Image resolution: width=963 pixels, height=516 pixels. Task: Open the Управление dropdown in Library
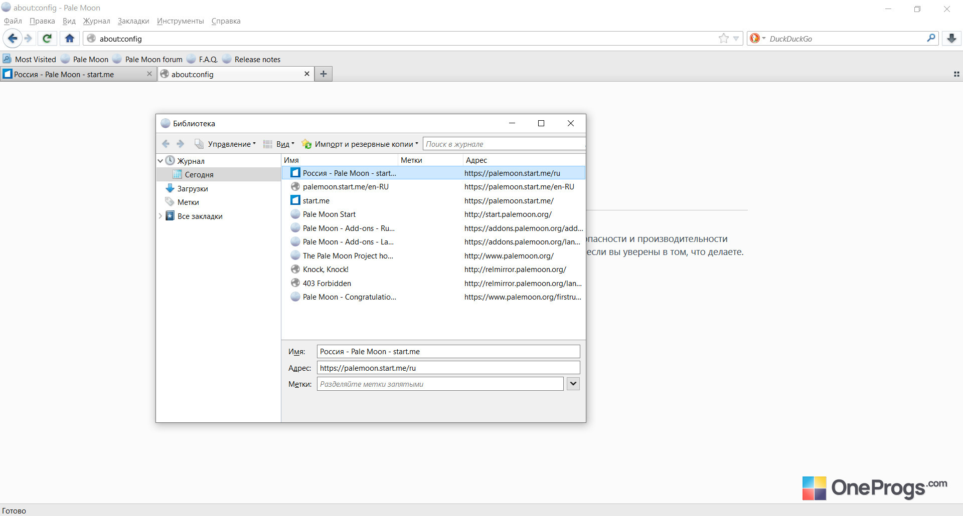pos(226,144)
